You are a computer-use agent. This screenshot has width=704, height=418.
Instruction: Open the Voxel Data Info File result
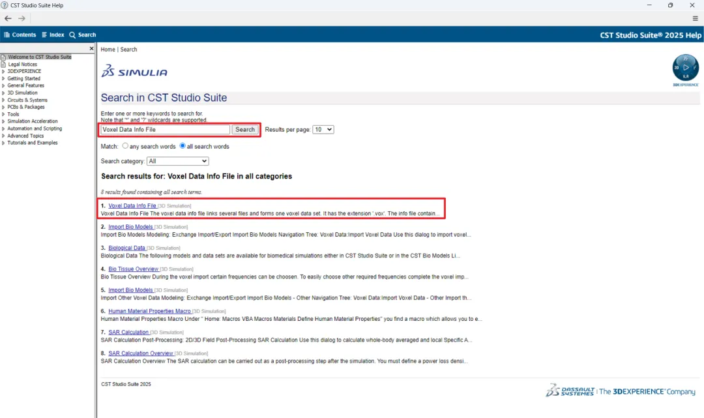(132, 205)
